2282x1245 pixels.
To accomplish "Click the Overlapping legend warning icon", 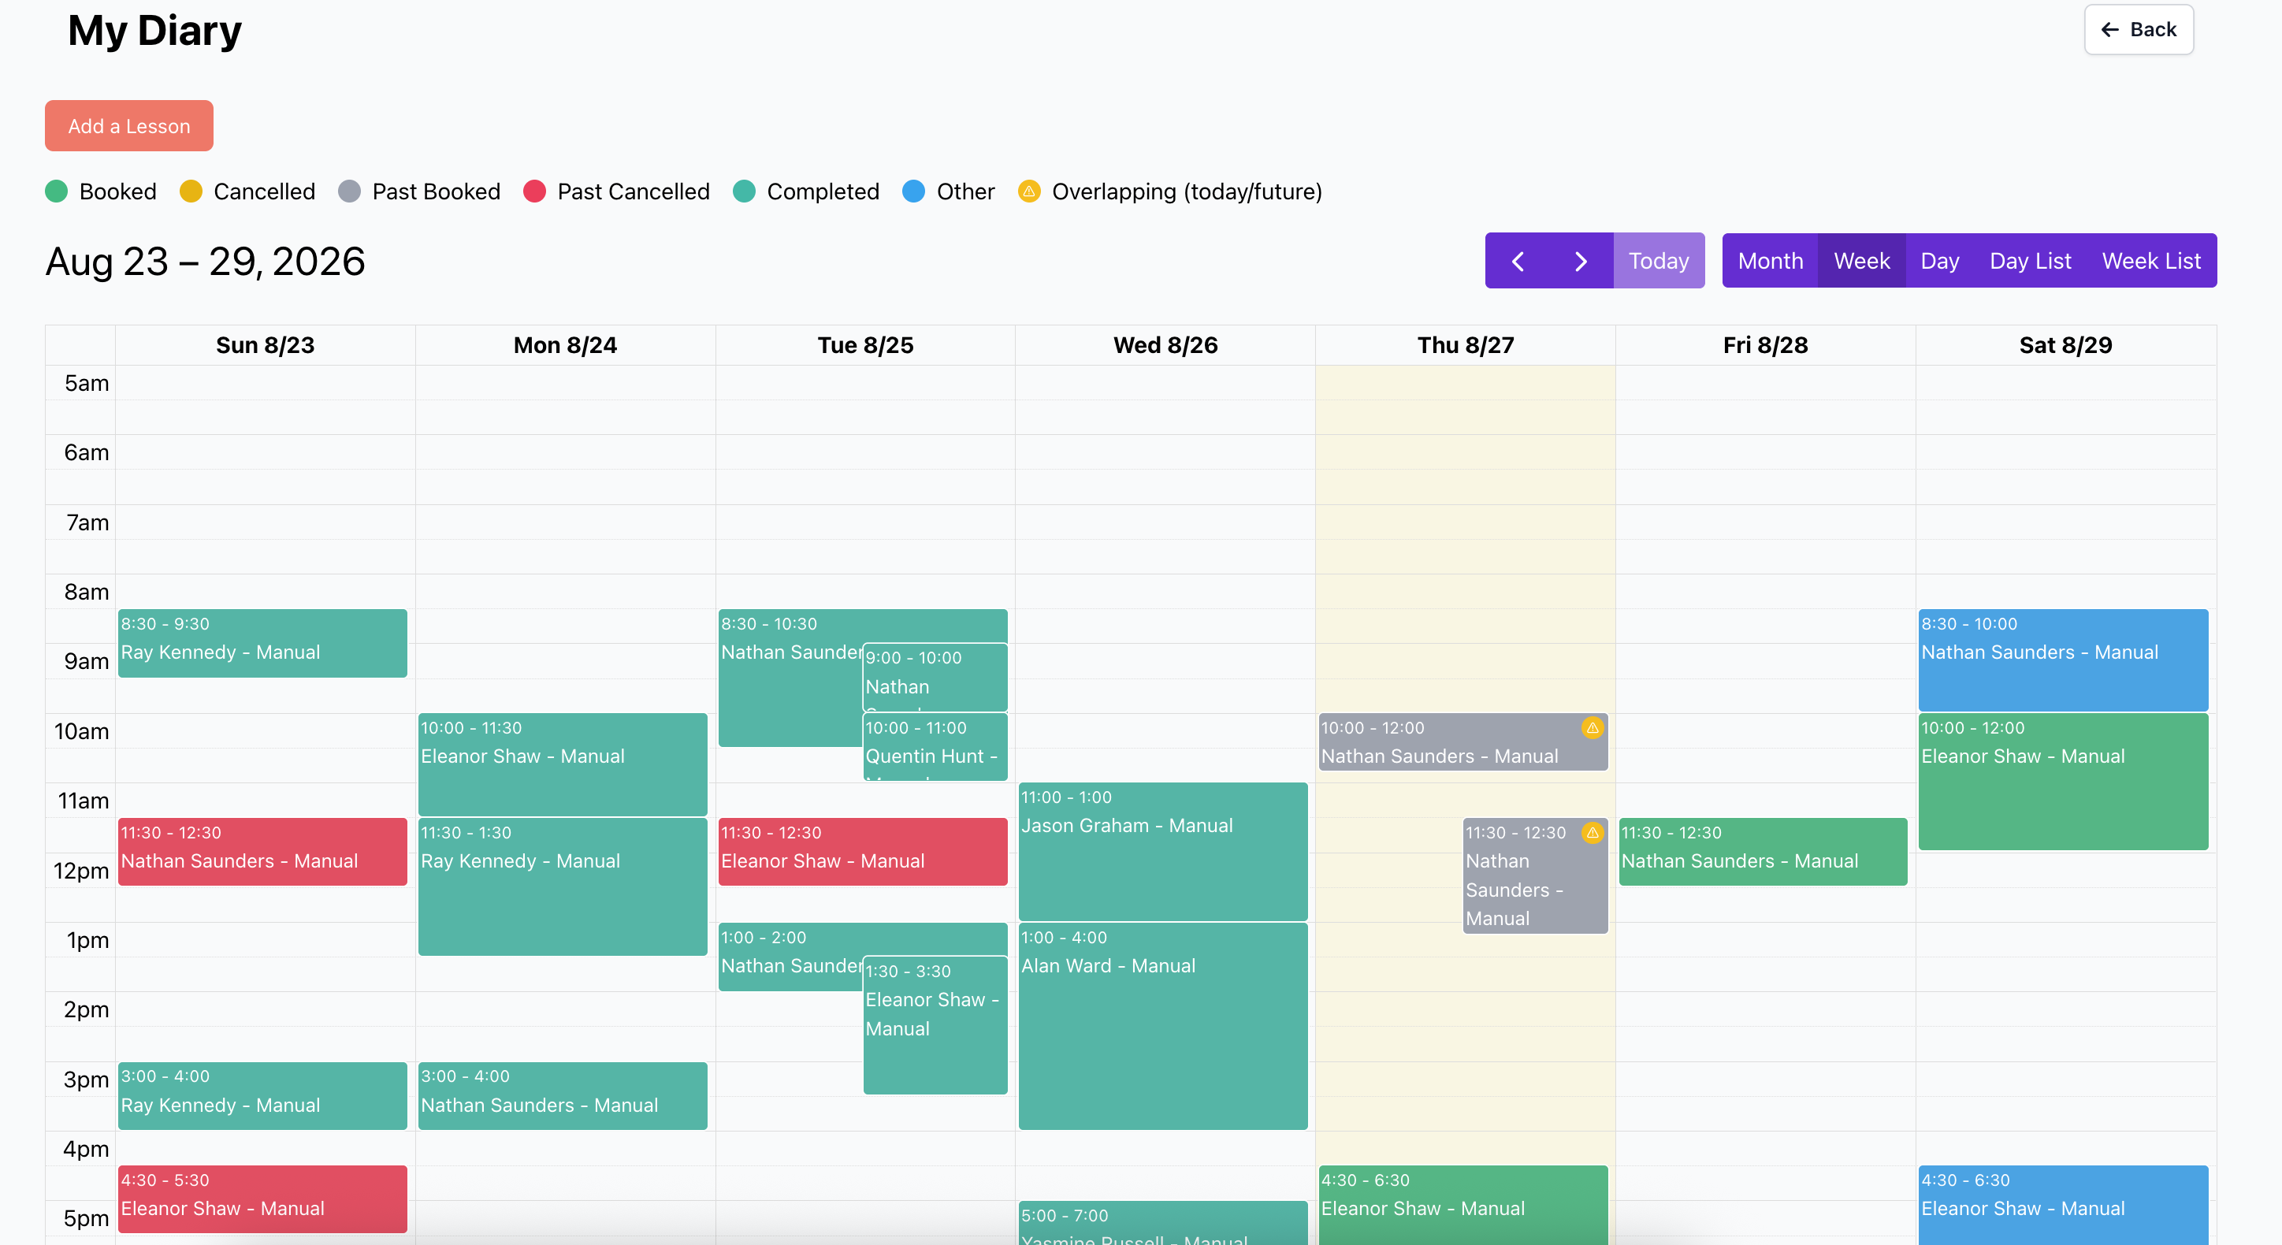I will (1028, 191).
